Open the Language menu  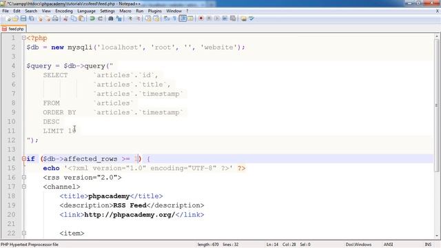click(86, 11)
